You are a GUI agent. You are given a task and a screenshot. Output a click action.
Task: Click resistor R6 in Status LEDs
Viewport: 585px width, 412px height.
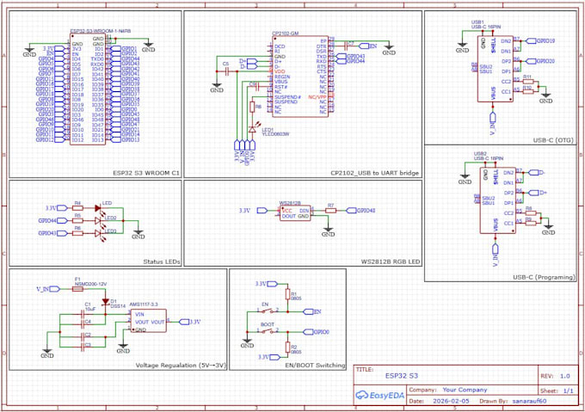(77, 233)
